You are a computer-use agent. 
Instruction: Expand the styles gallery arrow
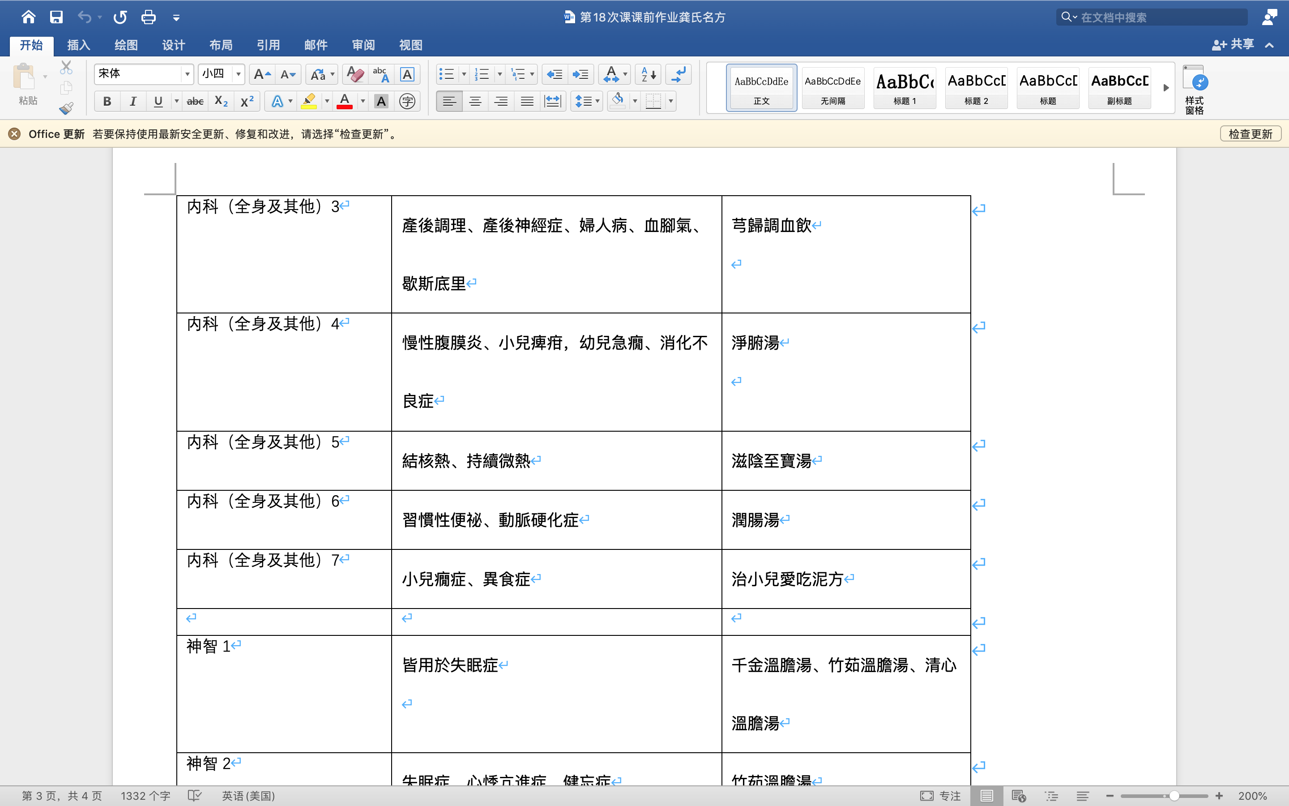[x=1166, y=88]
